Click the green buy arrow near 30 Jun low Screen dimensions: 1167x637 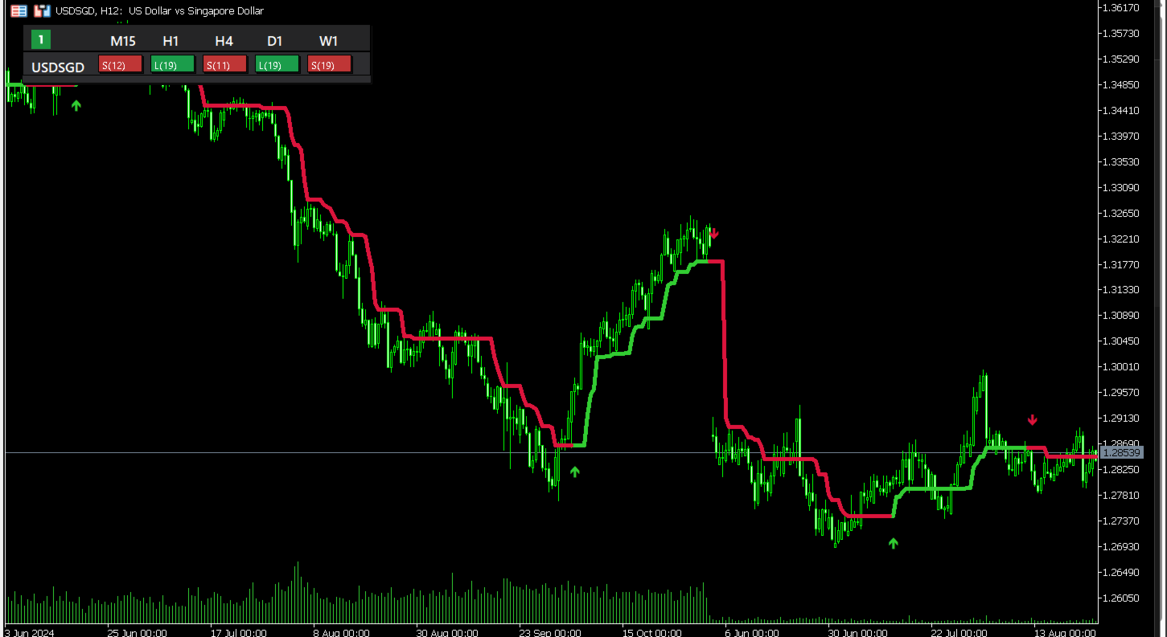point(893,543)
